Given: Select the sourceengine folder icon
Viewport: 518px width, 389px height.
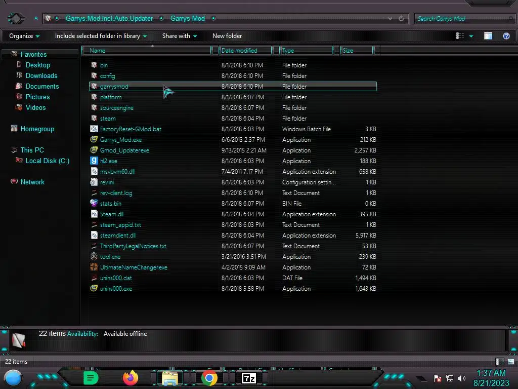Looking at the screenshot, I should point(94,107).
